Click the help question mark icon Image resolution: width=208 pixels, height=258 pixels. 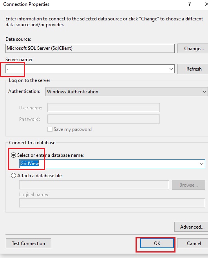click(x=190, y=4)
